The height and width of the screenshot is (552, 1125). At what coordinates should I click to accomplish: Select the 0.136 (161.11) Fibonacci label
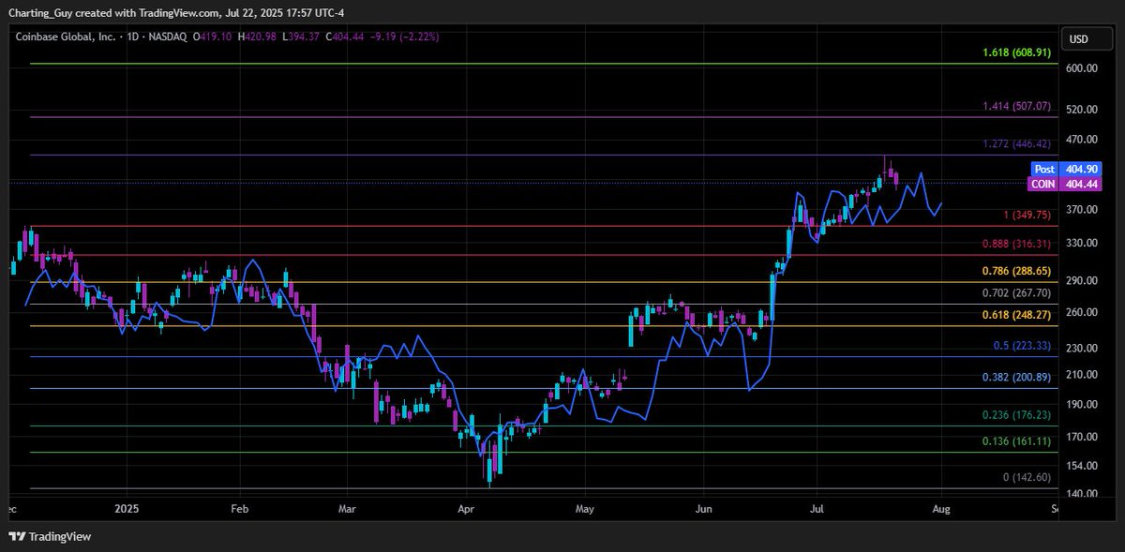(x=1015, y=441)
